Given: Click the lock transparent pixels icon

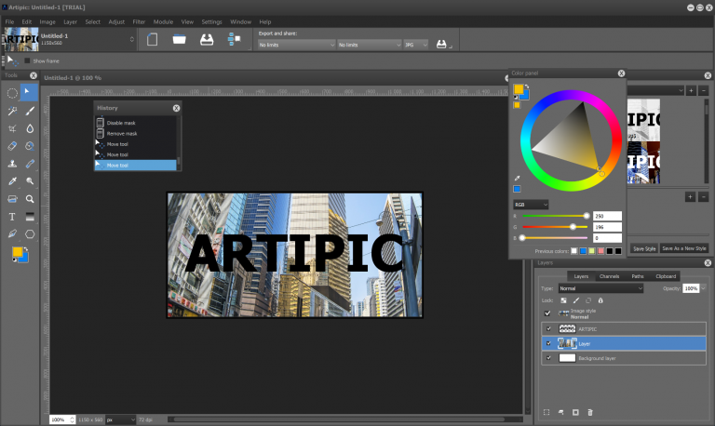Looking at the screenshot, I should tap(563, 300).
